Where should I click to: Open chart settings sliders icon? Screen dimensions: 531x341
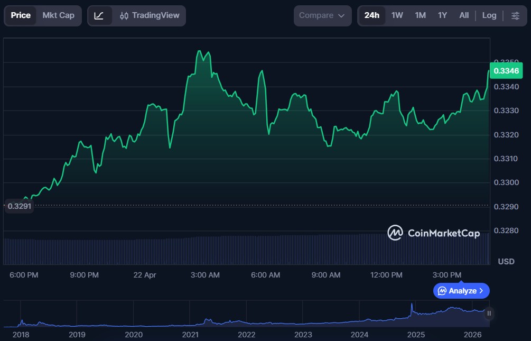515,15
